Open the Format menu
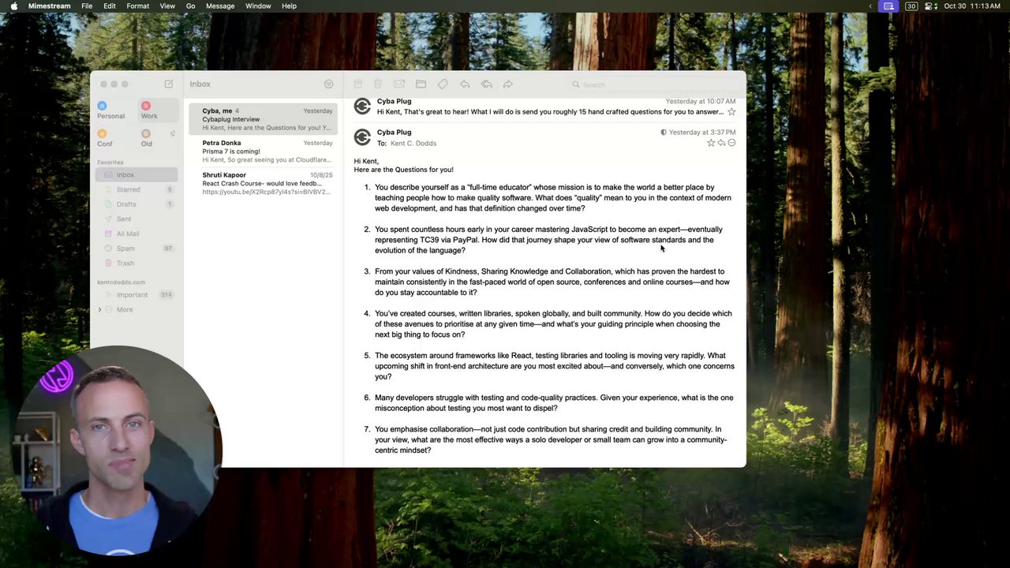Image resolution: width=1010 pixels, height=568 pixels. tap(138, 6)
